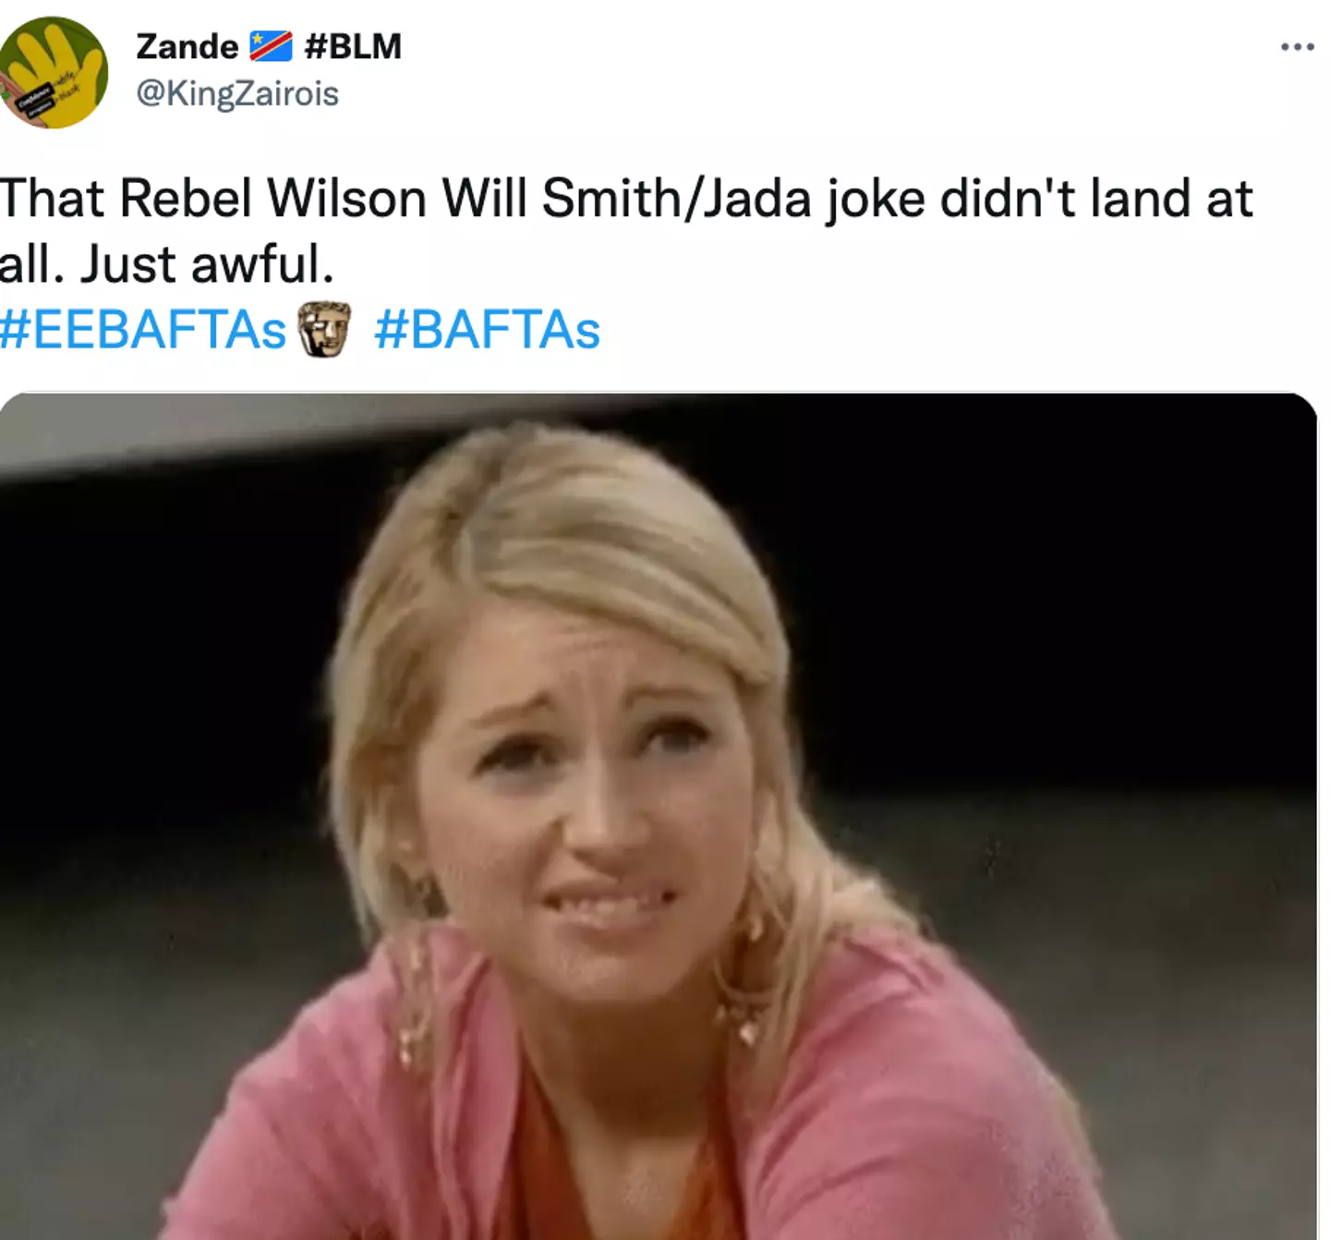Click the dark background area of GIF

(1062, 601)
